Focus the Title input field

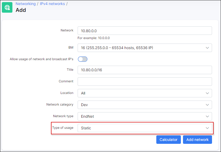pos(144,70)
